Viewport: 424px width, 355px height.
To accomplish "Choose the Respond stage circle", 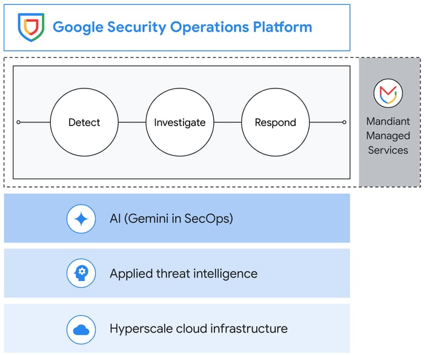I will (x=276, y=122).
